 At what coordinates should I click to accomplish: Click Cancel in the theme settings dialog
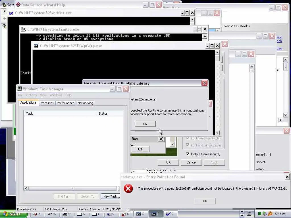(191, 162)
